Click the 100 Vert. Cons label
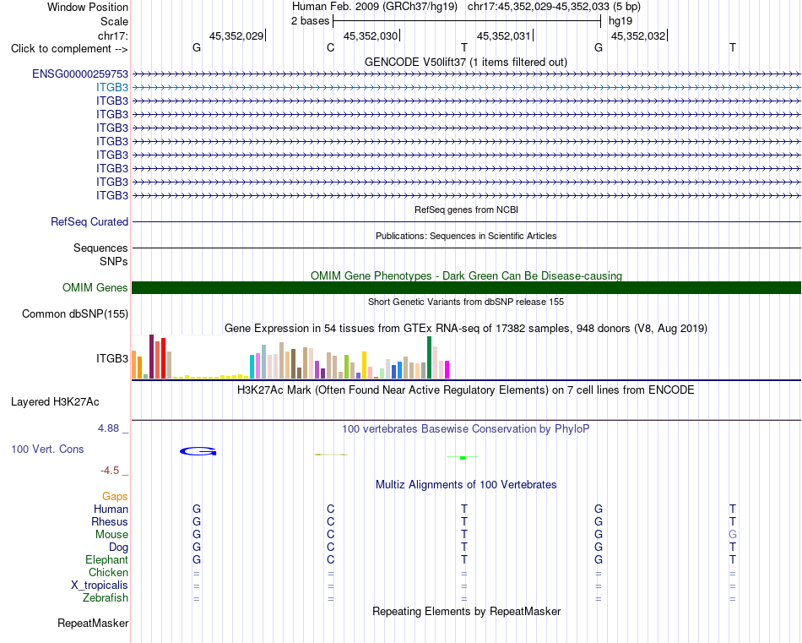The image size is (802, 643). coord(47,449)
